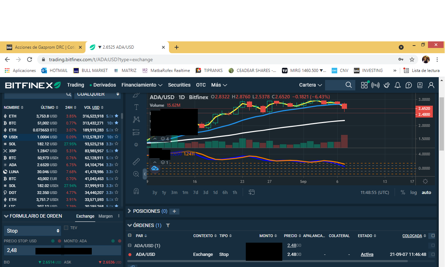Expand the Posiciones section
This screenshot has height=267, width=445.
coord(129,211)
